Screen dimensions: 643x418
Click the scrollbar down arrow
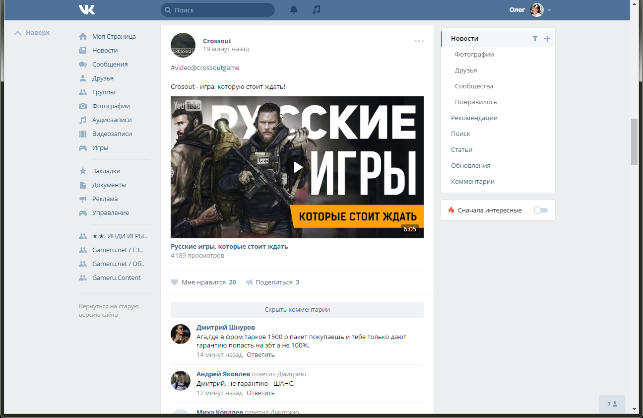(x=634, y=409)
